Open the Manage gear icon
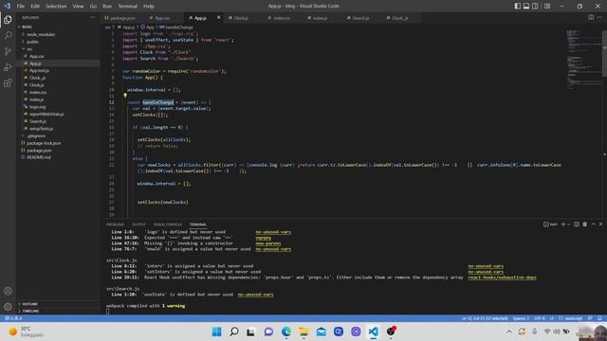Image resolution: width=607 pixels, height=341 pixels. click(8, 307)
